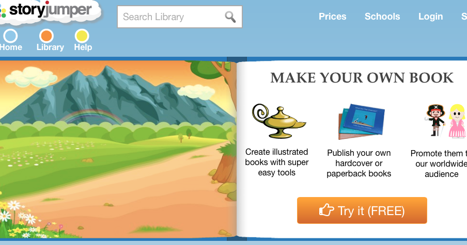
Task: Open the Prices menu item
Action: tap(332, 17)
